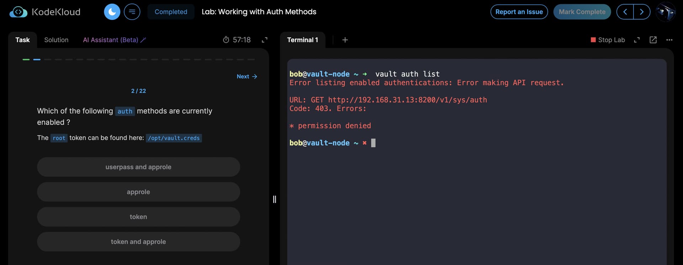Click the second blue progress segment

(37, 59)
